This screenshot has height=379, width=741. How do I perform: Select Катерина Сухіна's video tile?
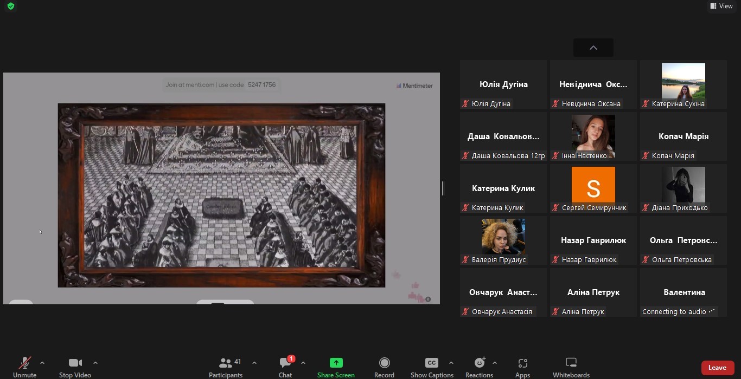point(683,84)
